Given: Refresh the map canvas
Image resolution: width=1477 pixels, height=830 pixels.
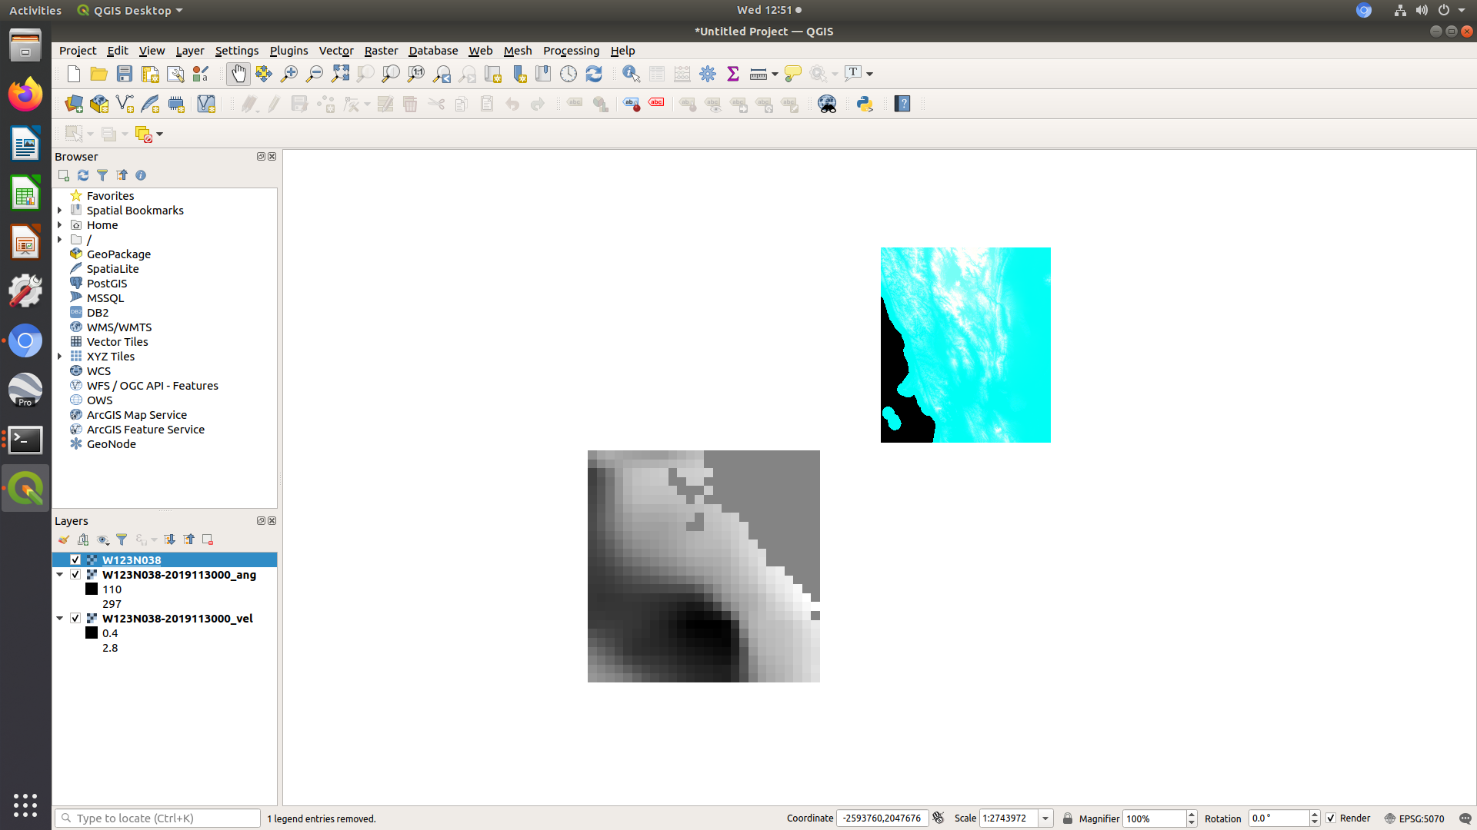Looking at the screenshot, I should point(594,73).
